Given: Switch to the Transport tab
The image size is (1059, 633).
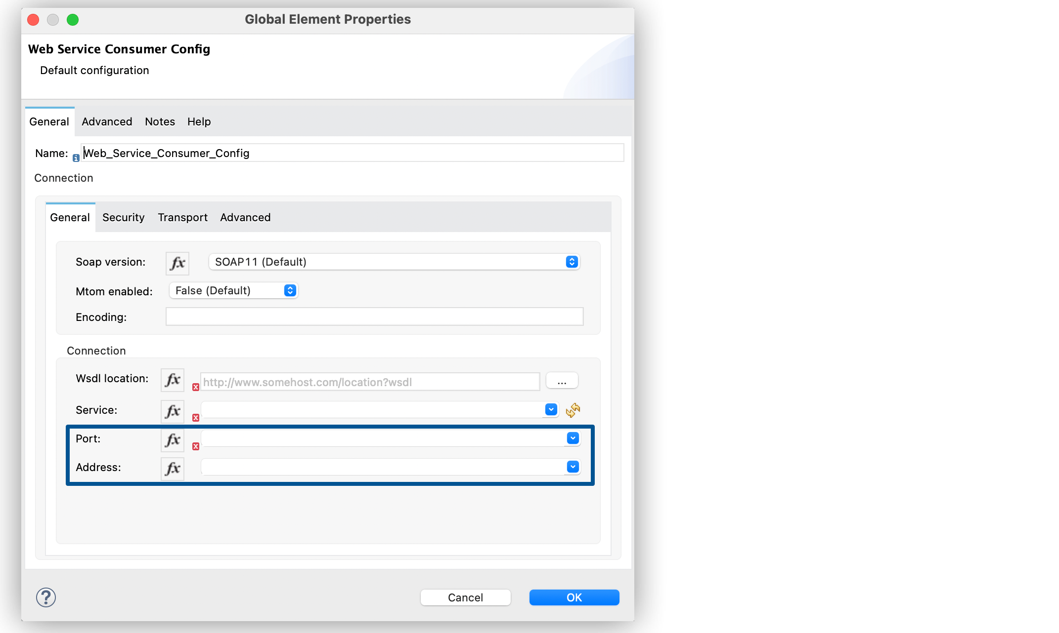Looking at the screenshot, I should tap(182, 217).
